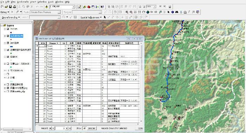Open the red ArcToolbox icon
This screenshot has height=133, width=246.
tap(89, 7)
